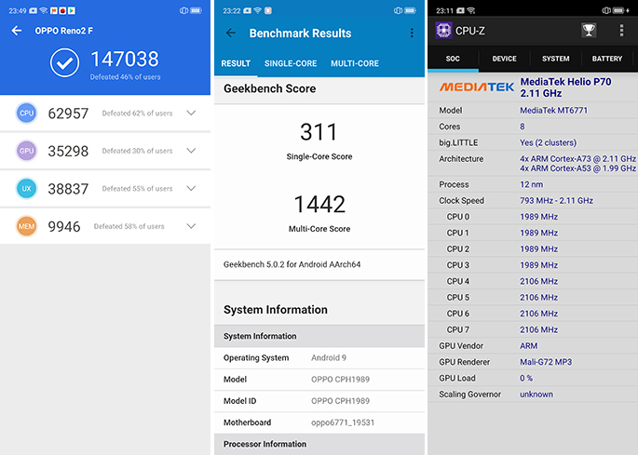
Task: Tap the CPU-Z app logo icon
Action: (x=444, y=30)
